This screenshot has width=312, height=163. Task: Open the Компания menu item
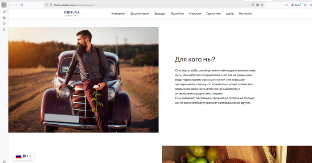118,13
